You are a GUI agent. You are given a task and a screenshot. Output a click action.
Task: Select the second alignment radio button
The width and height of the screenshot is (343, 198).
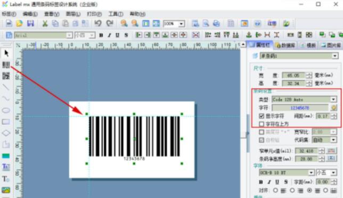point(292,191)
